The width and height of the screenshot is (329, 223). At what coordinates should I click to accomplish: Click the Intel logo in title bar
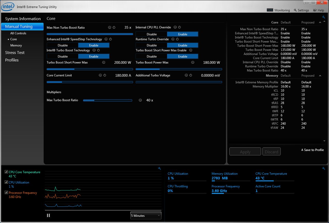click(x=7, y=7)
